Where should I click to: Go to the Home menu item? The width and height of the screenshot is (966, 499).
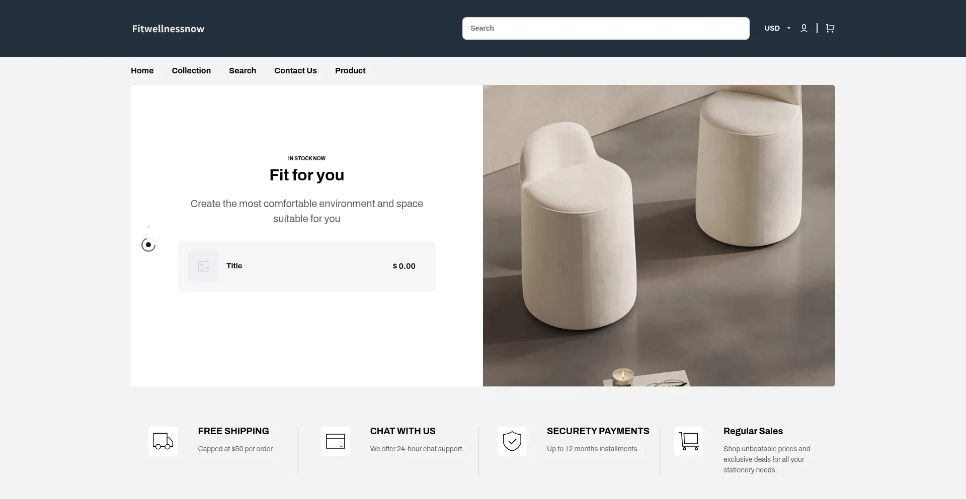click(142, 71)
